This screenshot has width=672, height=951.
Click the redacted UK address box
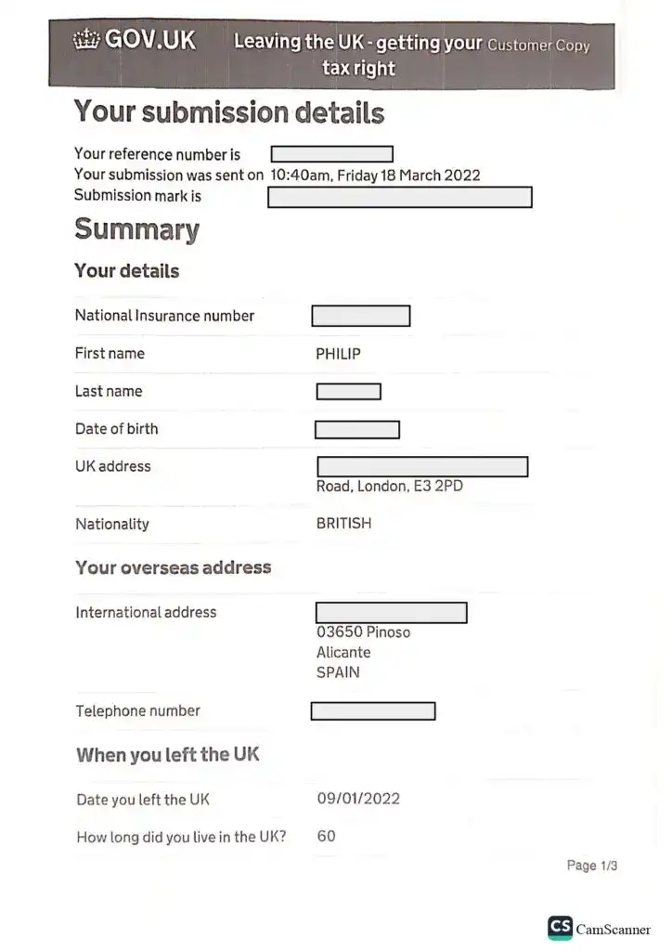click(x=422, y=466)
